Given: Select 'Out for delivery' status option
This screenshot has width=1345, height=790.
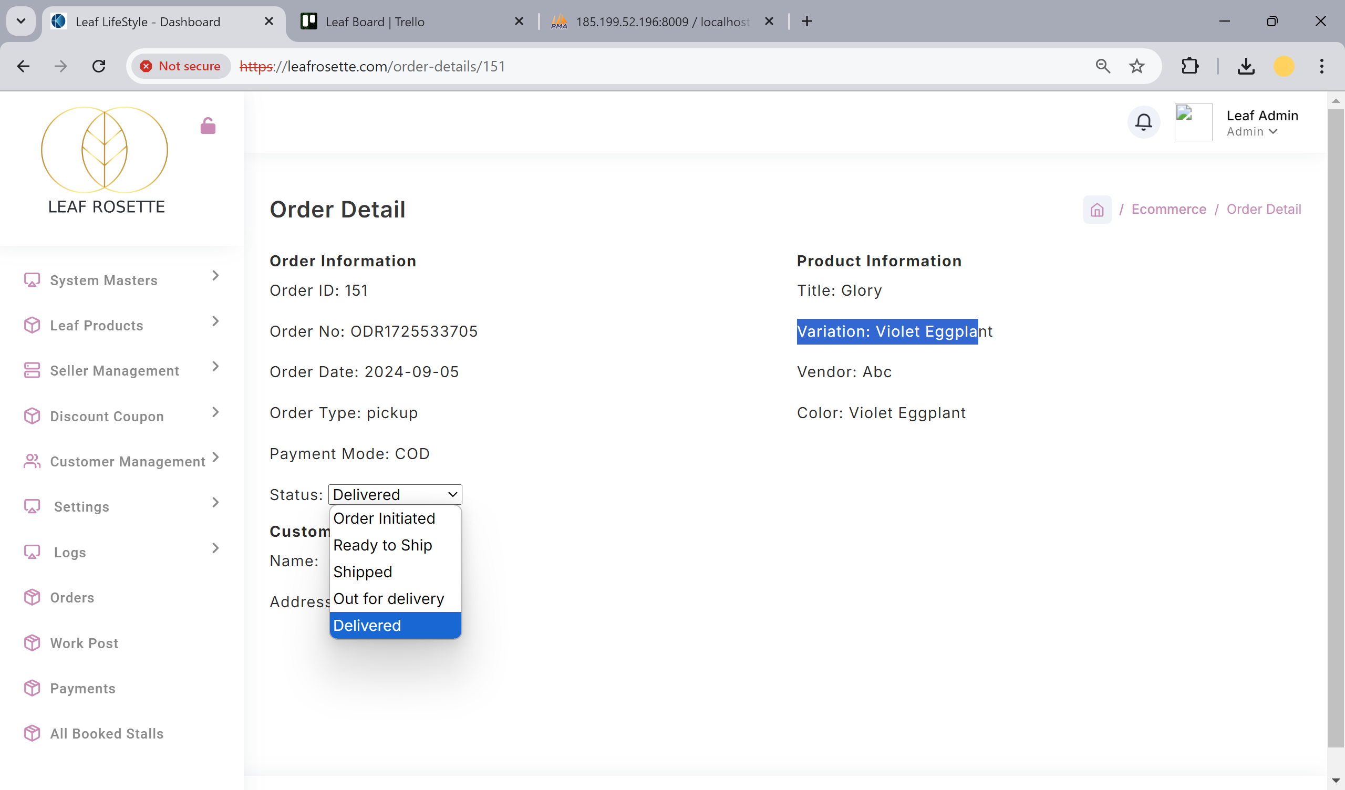Looking at the screenshot, I should pyautogui.click(x=388, y=598).
